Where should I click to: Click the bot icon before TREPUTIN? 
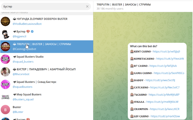pos(14,44)
